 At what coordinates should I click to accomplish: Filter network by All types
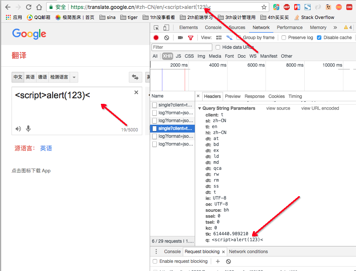click(155, 56)
